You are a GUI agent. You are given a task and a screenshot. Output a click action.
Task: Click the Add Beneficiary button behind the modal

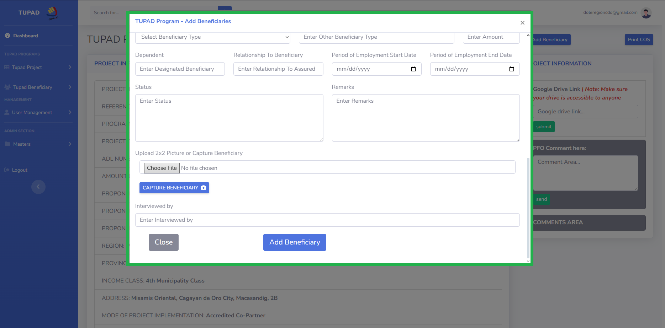tap(551, 39)
